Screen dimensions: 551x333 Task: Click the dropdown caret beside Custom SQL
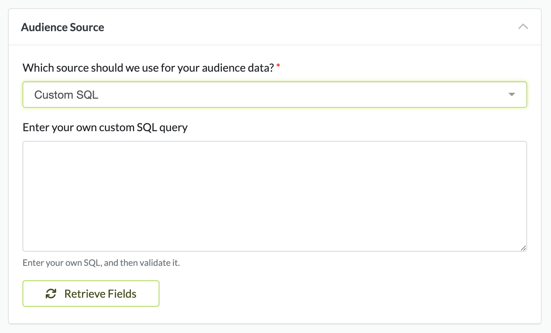tap(511, 94)
